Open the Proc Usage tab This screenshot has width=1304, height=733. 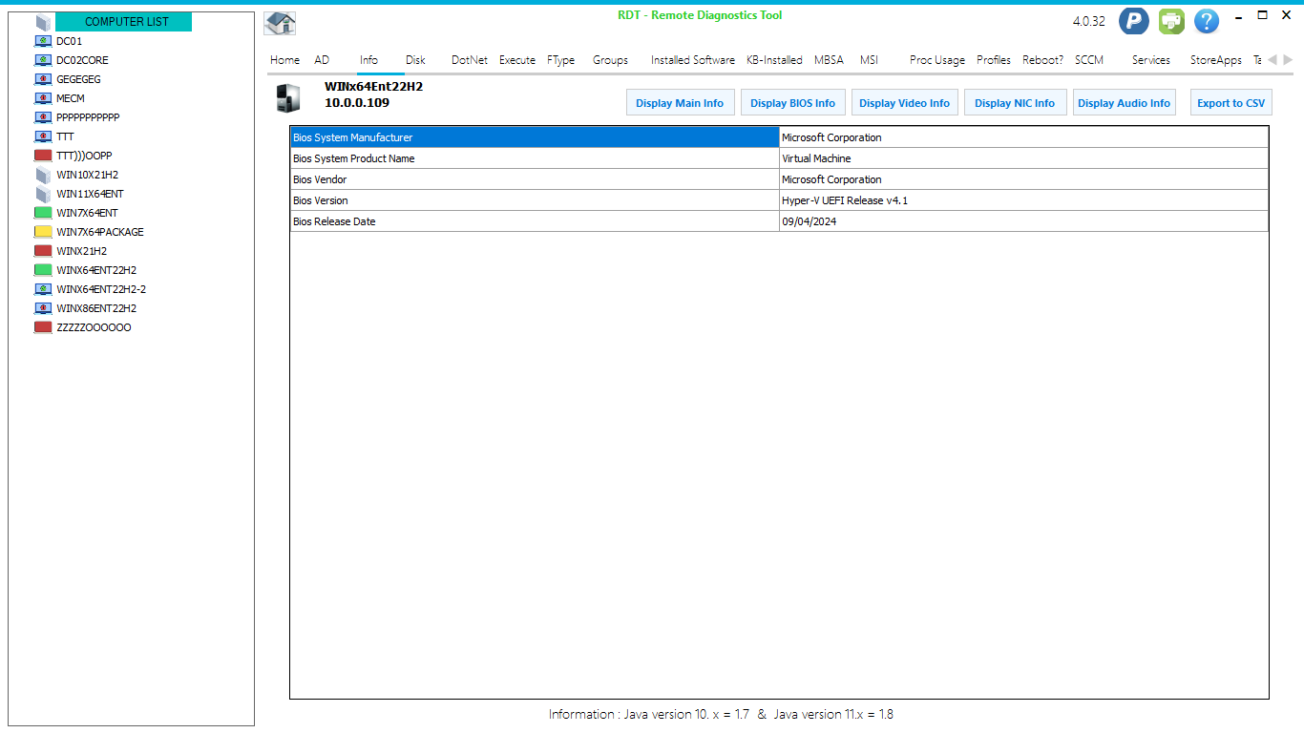click(937, 60)
